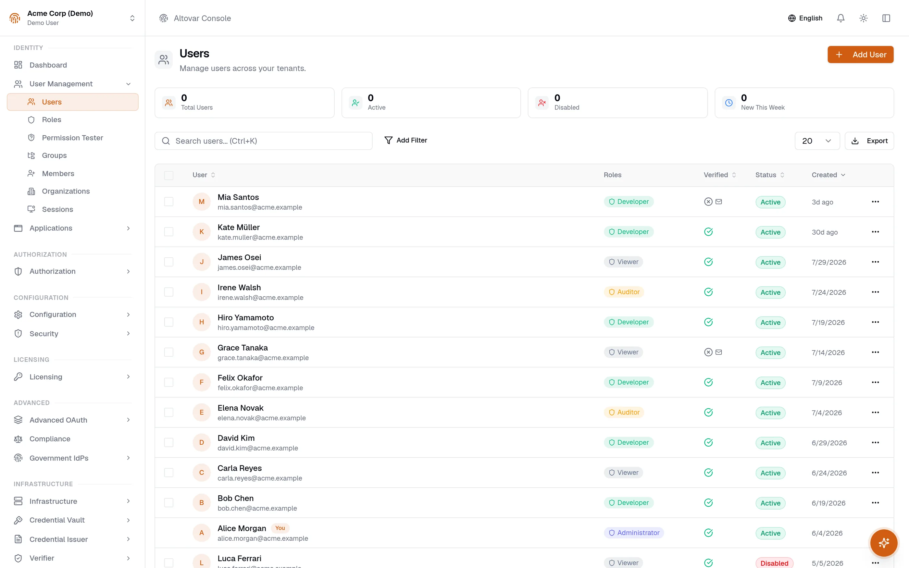The height and width of the screenshot is (568, 909).
Task: Click the 7/14/2026 created date
Action: click(x=828, y=352)
